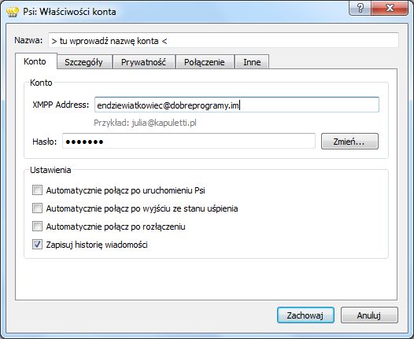This screenshot has height=339, width=414.
Task: Click the XMPP Address label
Action: tap(61, 105)
